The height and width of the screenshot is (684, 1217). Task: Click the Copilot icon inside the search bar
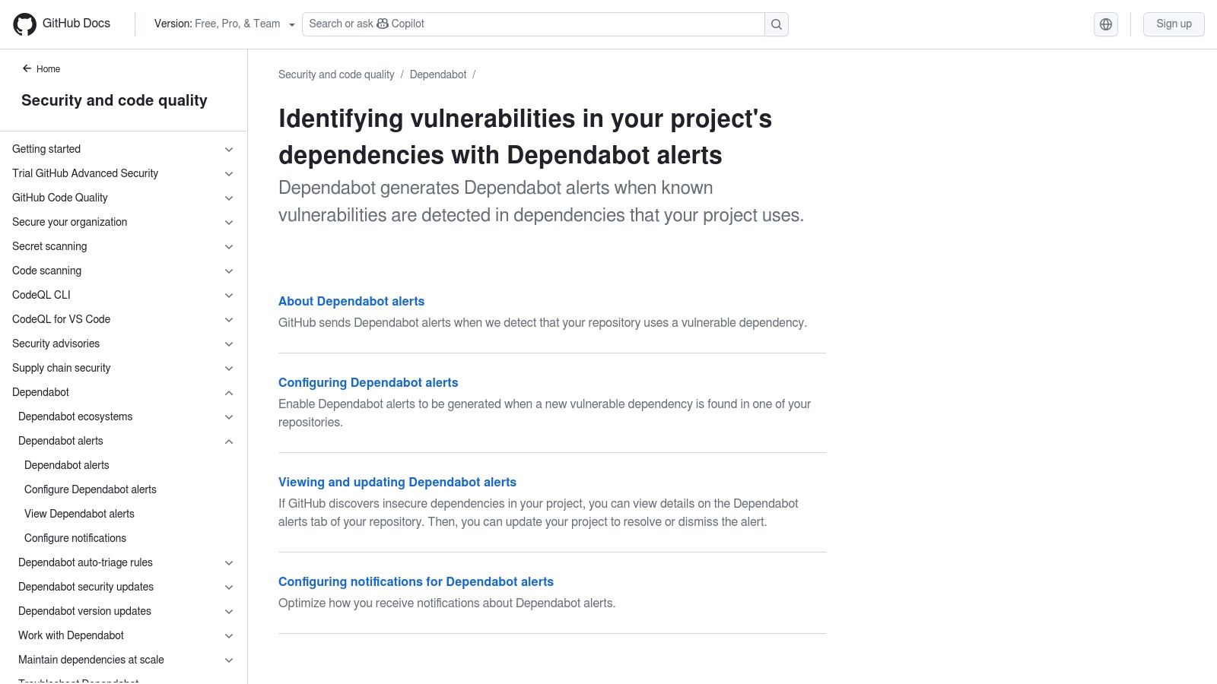tap(381, 24)
